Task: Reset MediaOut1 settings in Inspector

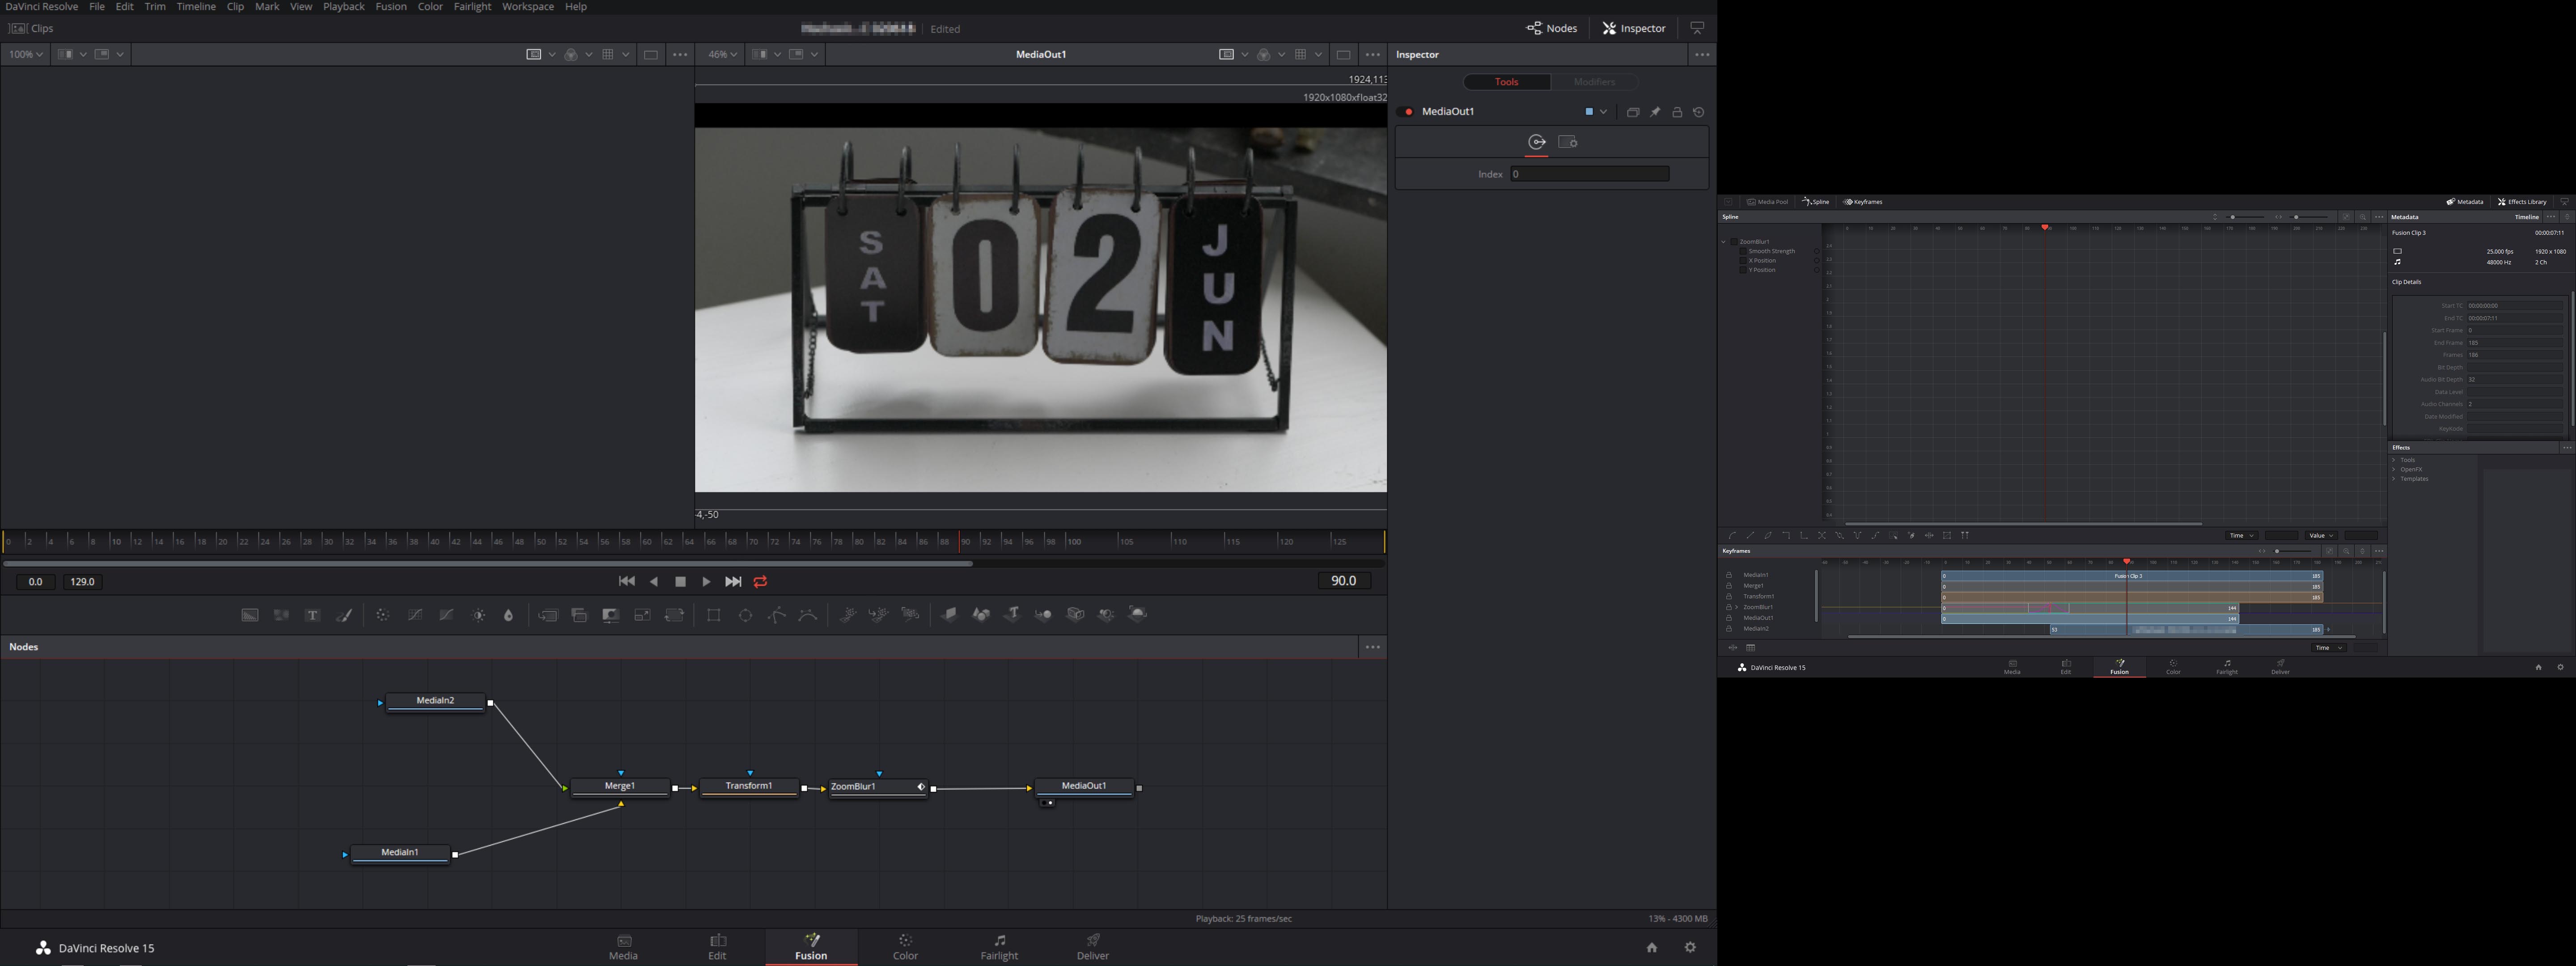Action: pyautogui.click(x=1699, y=112)
